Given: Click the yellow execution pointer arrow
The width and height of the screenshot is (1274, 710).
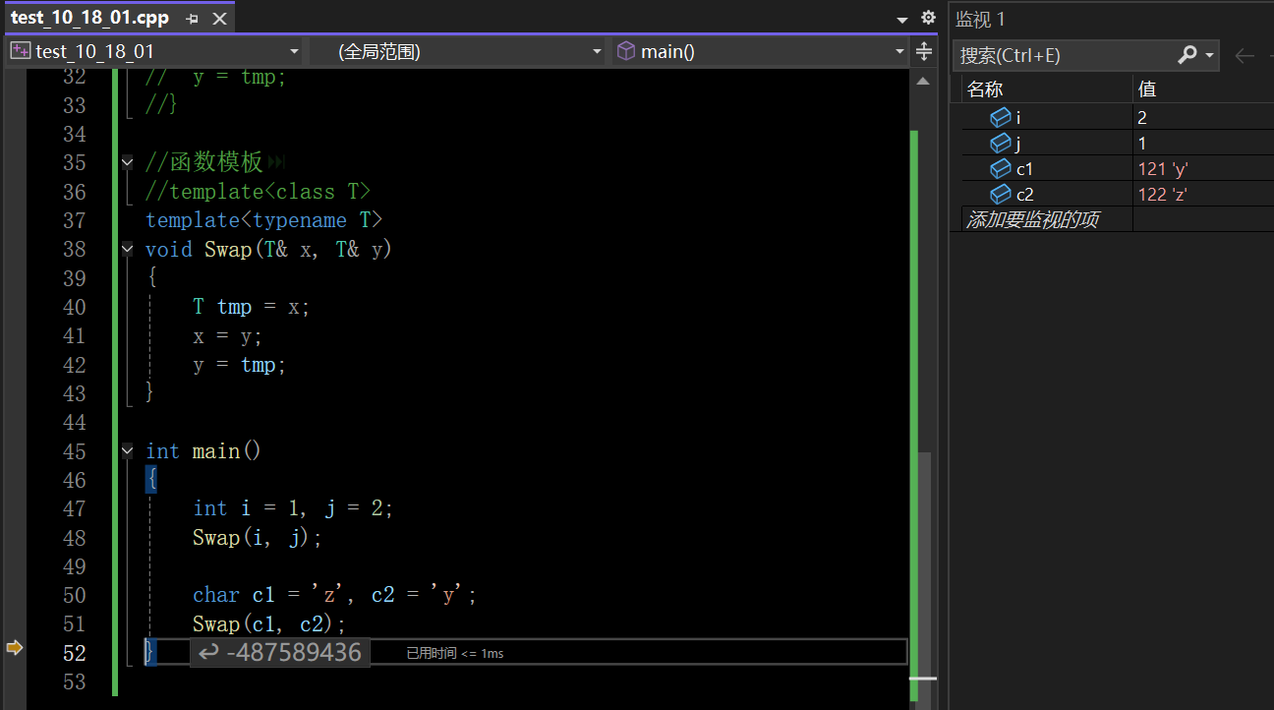Looking at the screenshot, I should 14,647.
